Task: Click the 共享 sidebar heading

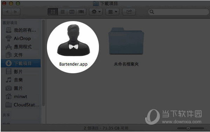Action: click(x=6, y=115)
